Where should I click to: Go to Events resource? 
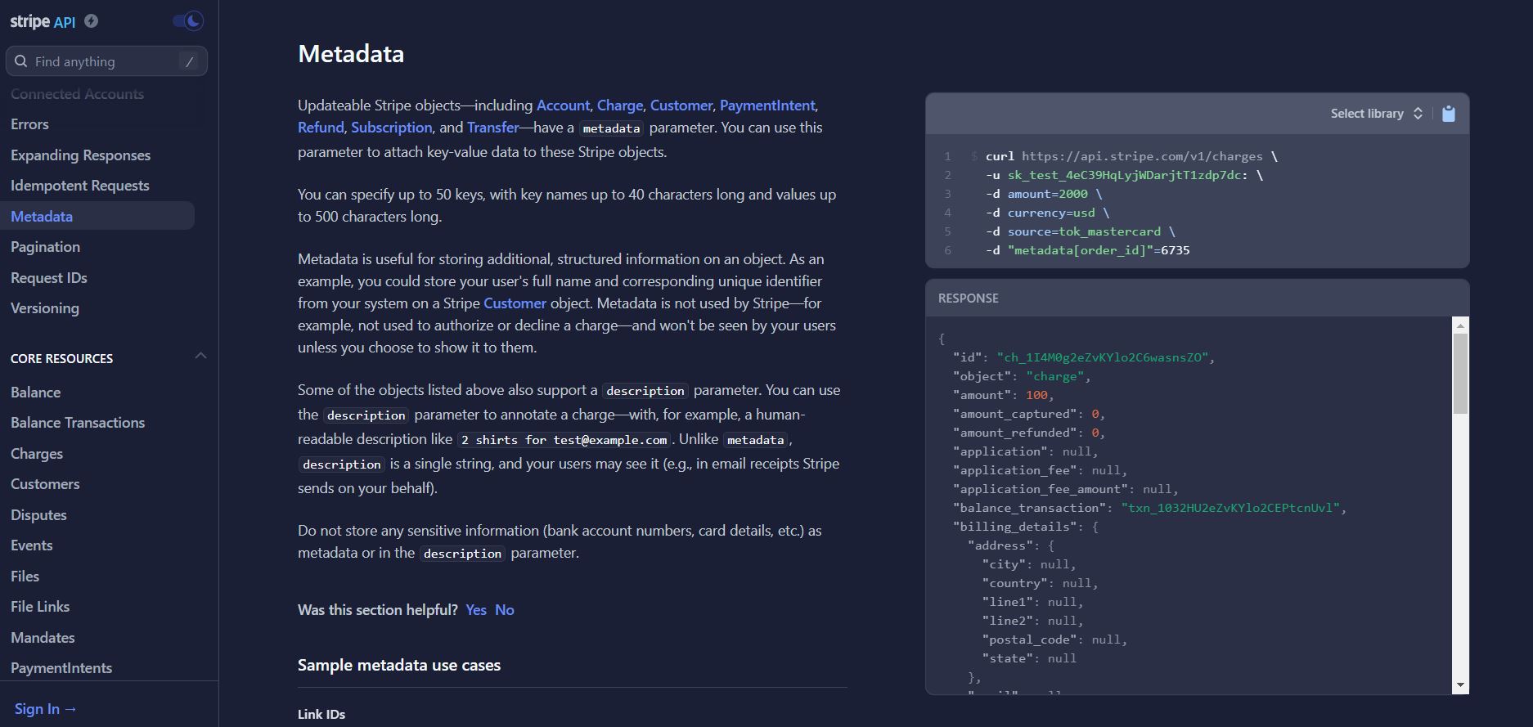tap(31, 545)
